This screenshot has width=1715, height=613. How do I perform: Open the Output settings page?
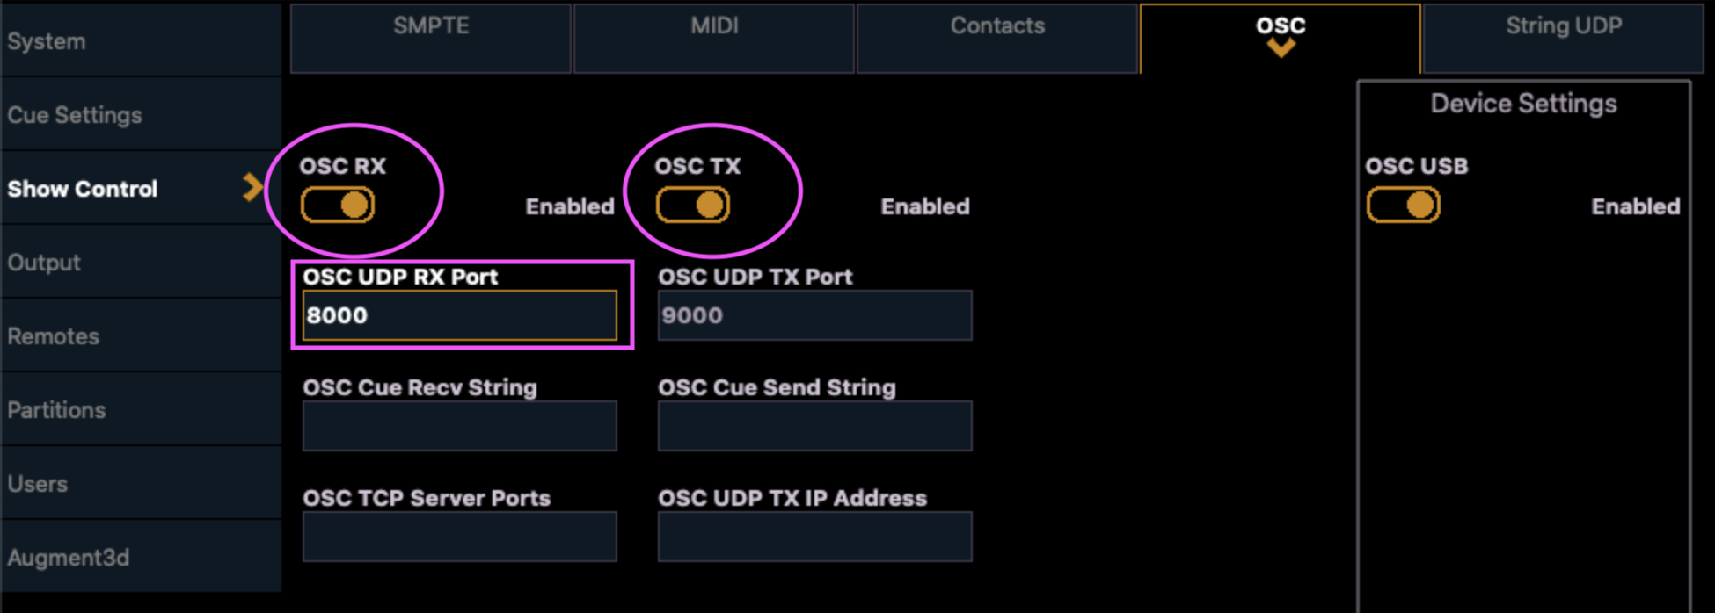[44, 262]
